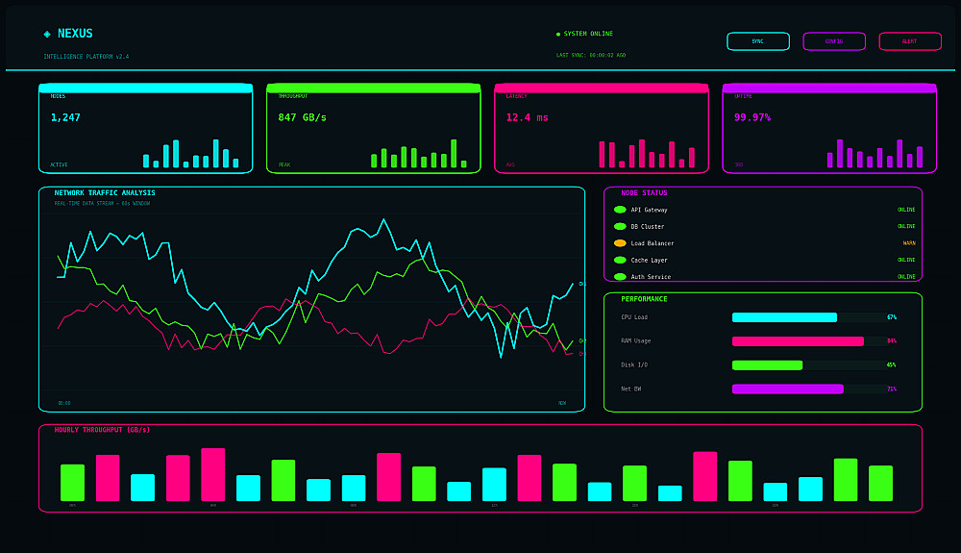Click the CONFIG button
The height and width of the screenshot is (553, 961).
[834, 41]
